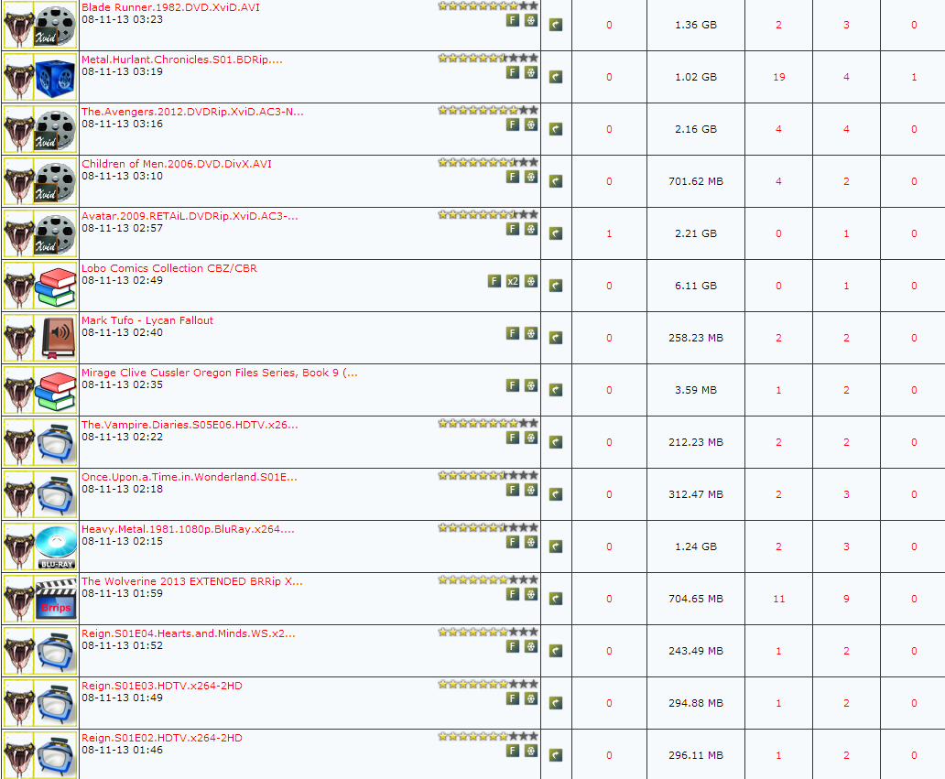Click the snake uploader avatar on Reign S01E04 row
This screenshot has height=779, width=945.
[x=18, y=651]
